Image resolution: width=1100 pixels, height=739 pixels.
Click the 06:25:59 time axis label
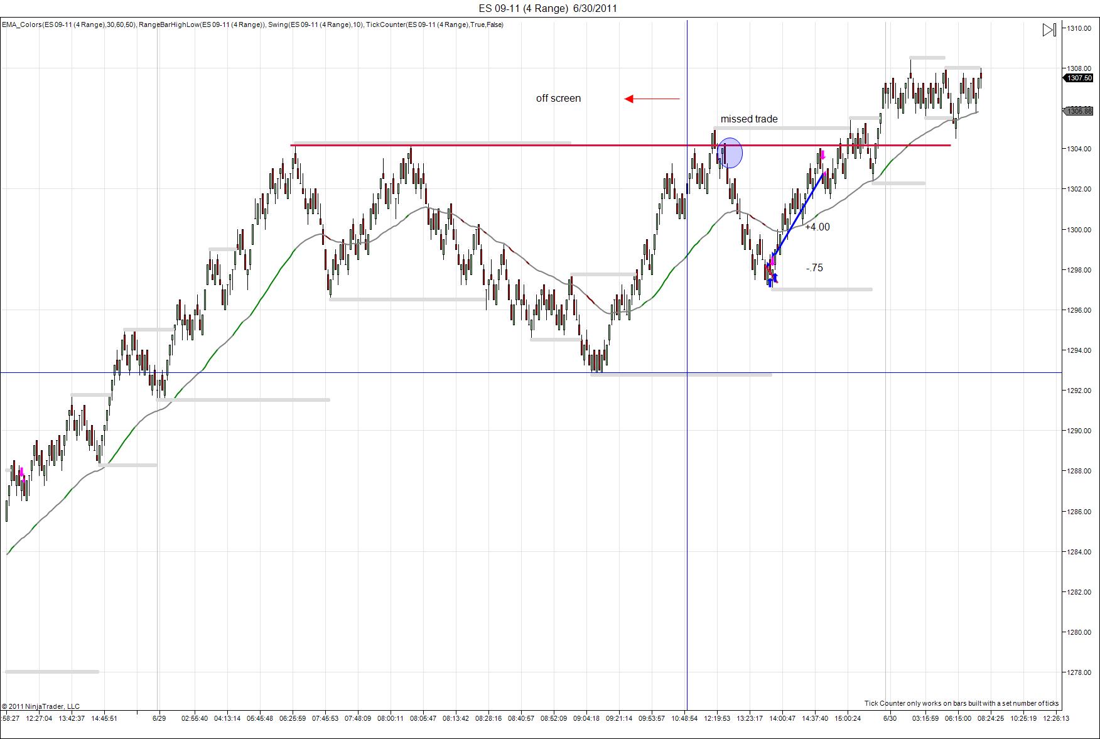[293, 718]
